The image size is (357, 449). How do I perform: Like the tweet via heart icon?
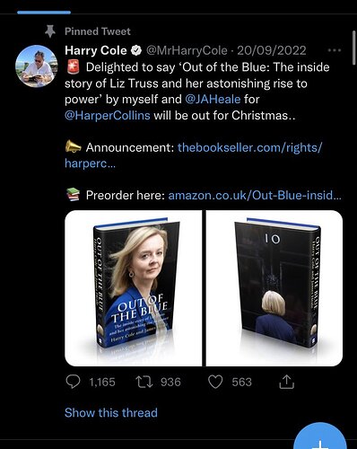point(215,382)
